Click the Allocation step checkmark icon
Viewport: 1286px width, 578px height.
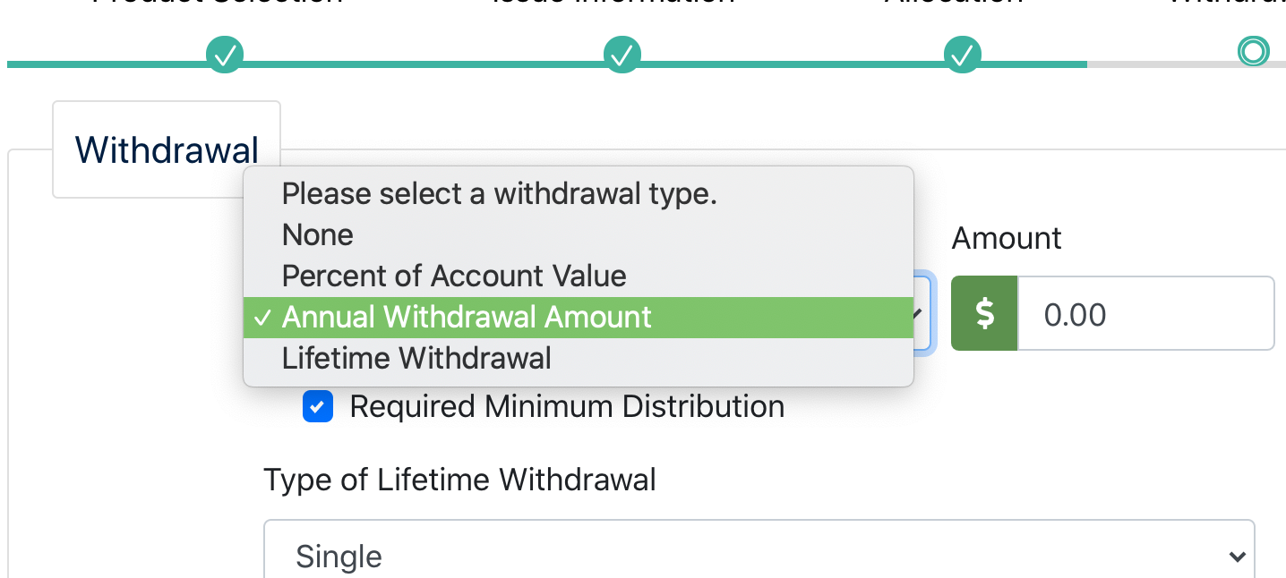(963, 55)
